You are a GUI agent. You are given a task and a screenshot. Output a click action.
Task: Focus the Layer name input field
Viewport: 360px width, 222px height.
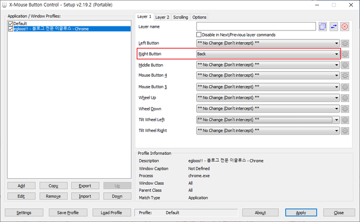(x=256, y=26)
